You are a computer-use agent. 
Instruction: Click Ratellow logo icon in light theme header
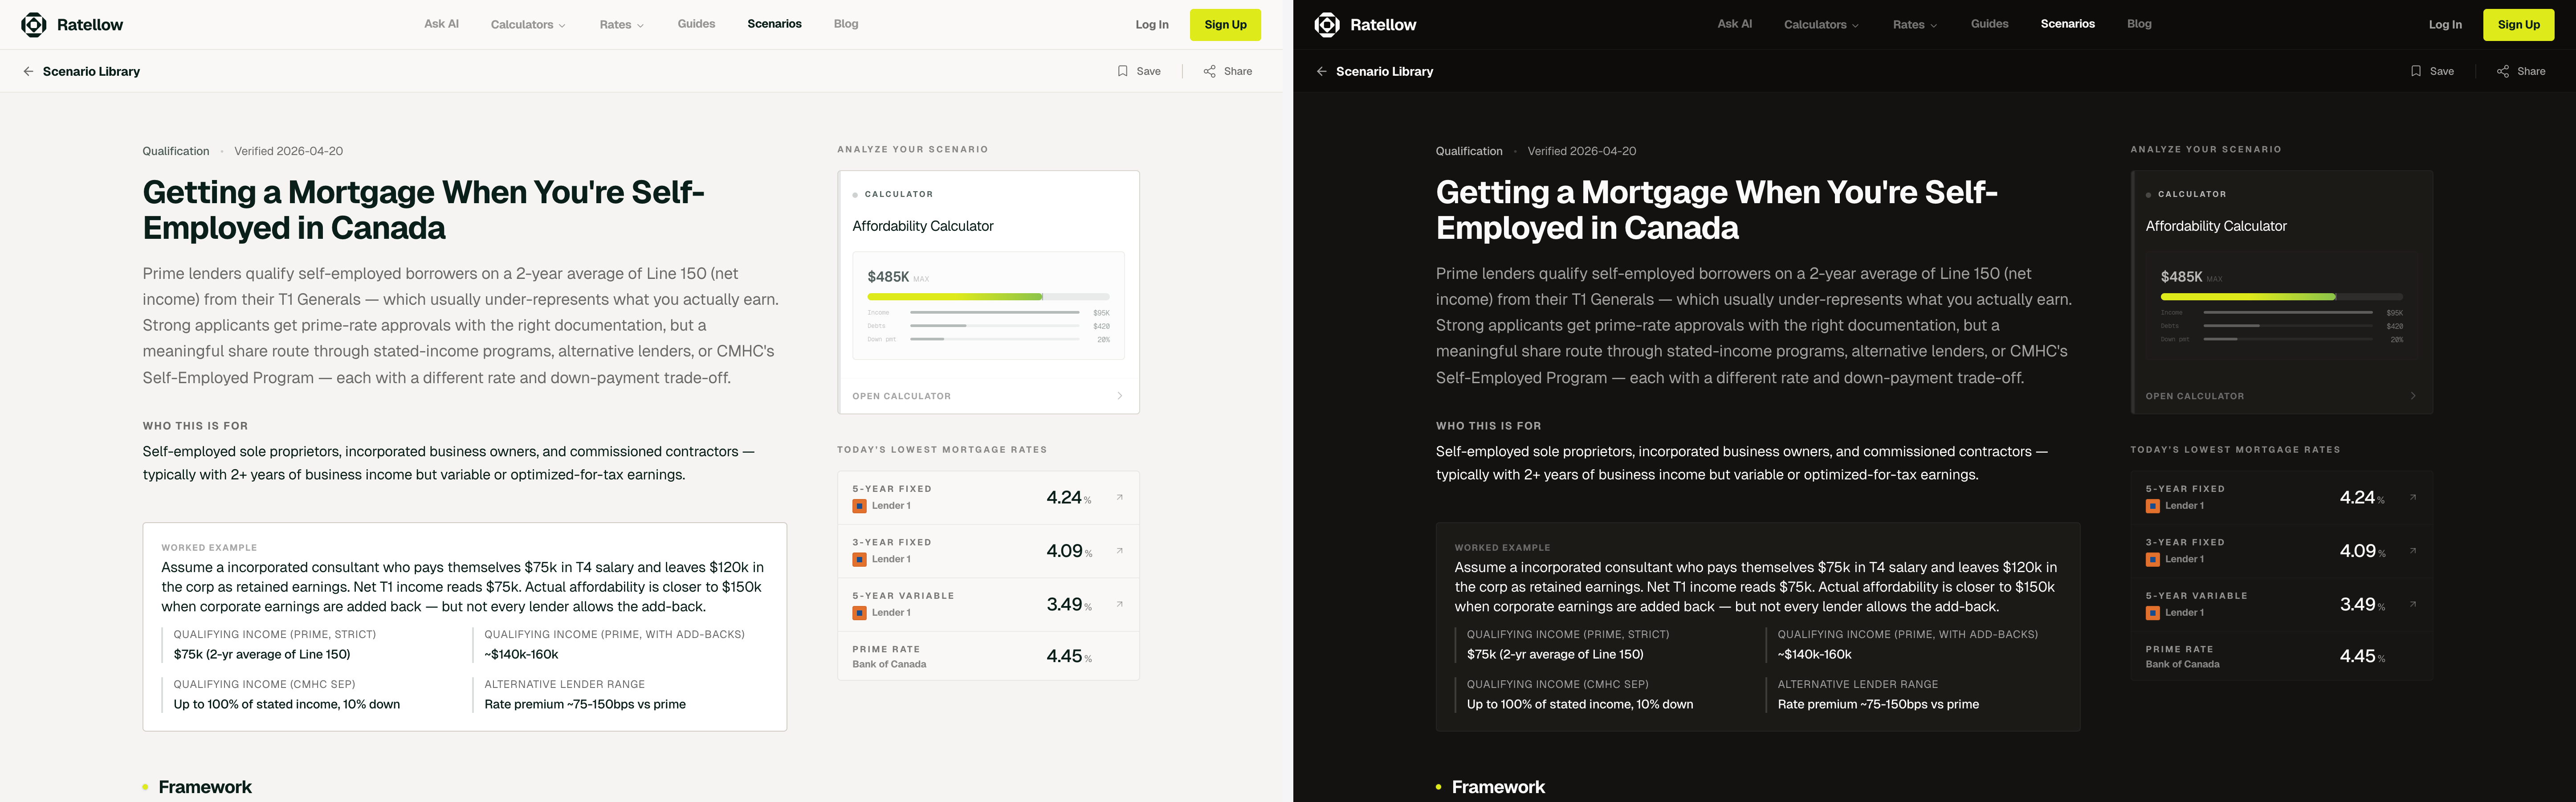(x=34, y=25)
